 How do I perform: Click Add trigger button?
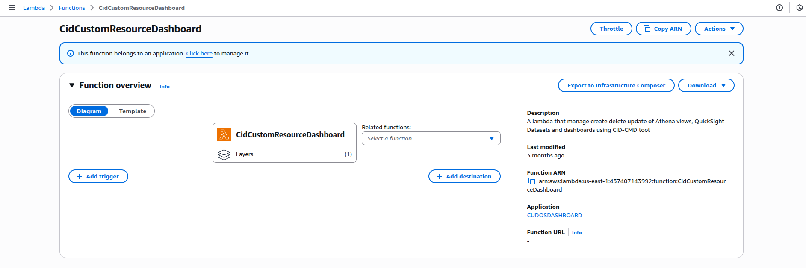pos(98,176)
